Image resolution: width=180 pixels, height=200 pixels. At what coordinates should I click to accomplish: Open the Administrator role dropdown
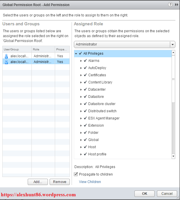pyautogui.click(x=172, y=45)
